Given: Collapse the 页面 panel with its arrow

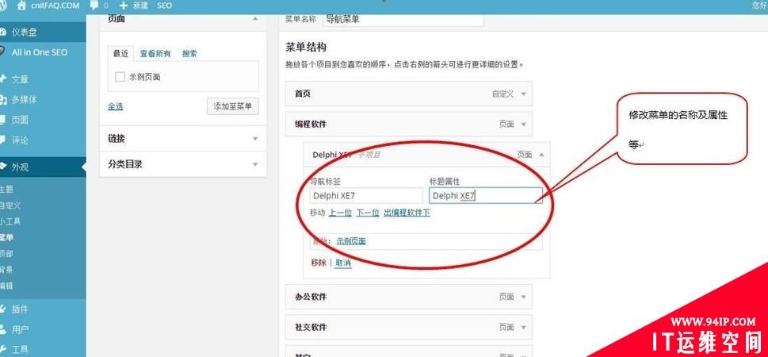Looking at the screenshot, I should (x=254, y=19).
